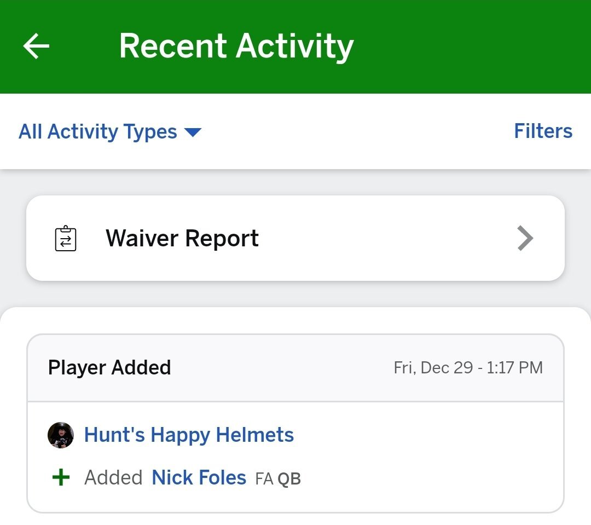Open the Filters option
The width and height of the screenshot is (591, 525).
click(543, 131)
